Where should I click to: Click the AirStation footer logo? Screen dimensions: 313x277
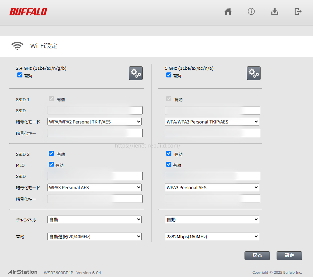pyautogui.click(x=23, y=272)
